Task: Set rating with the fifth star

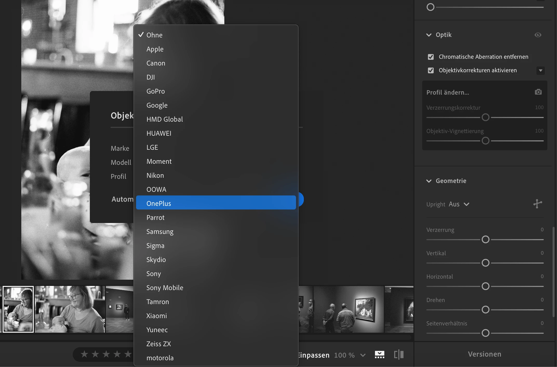Action: click(128, 354)
